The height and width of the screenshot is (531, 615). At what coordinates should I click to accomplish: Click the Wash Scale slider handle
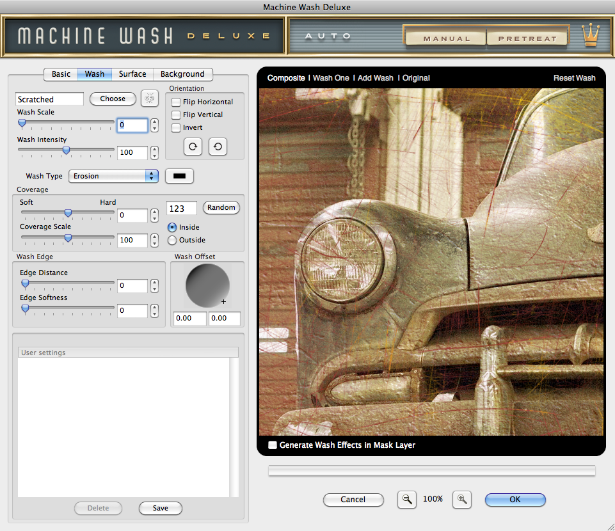point(22,123)
